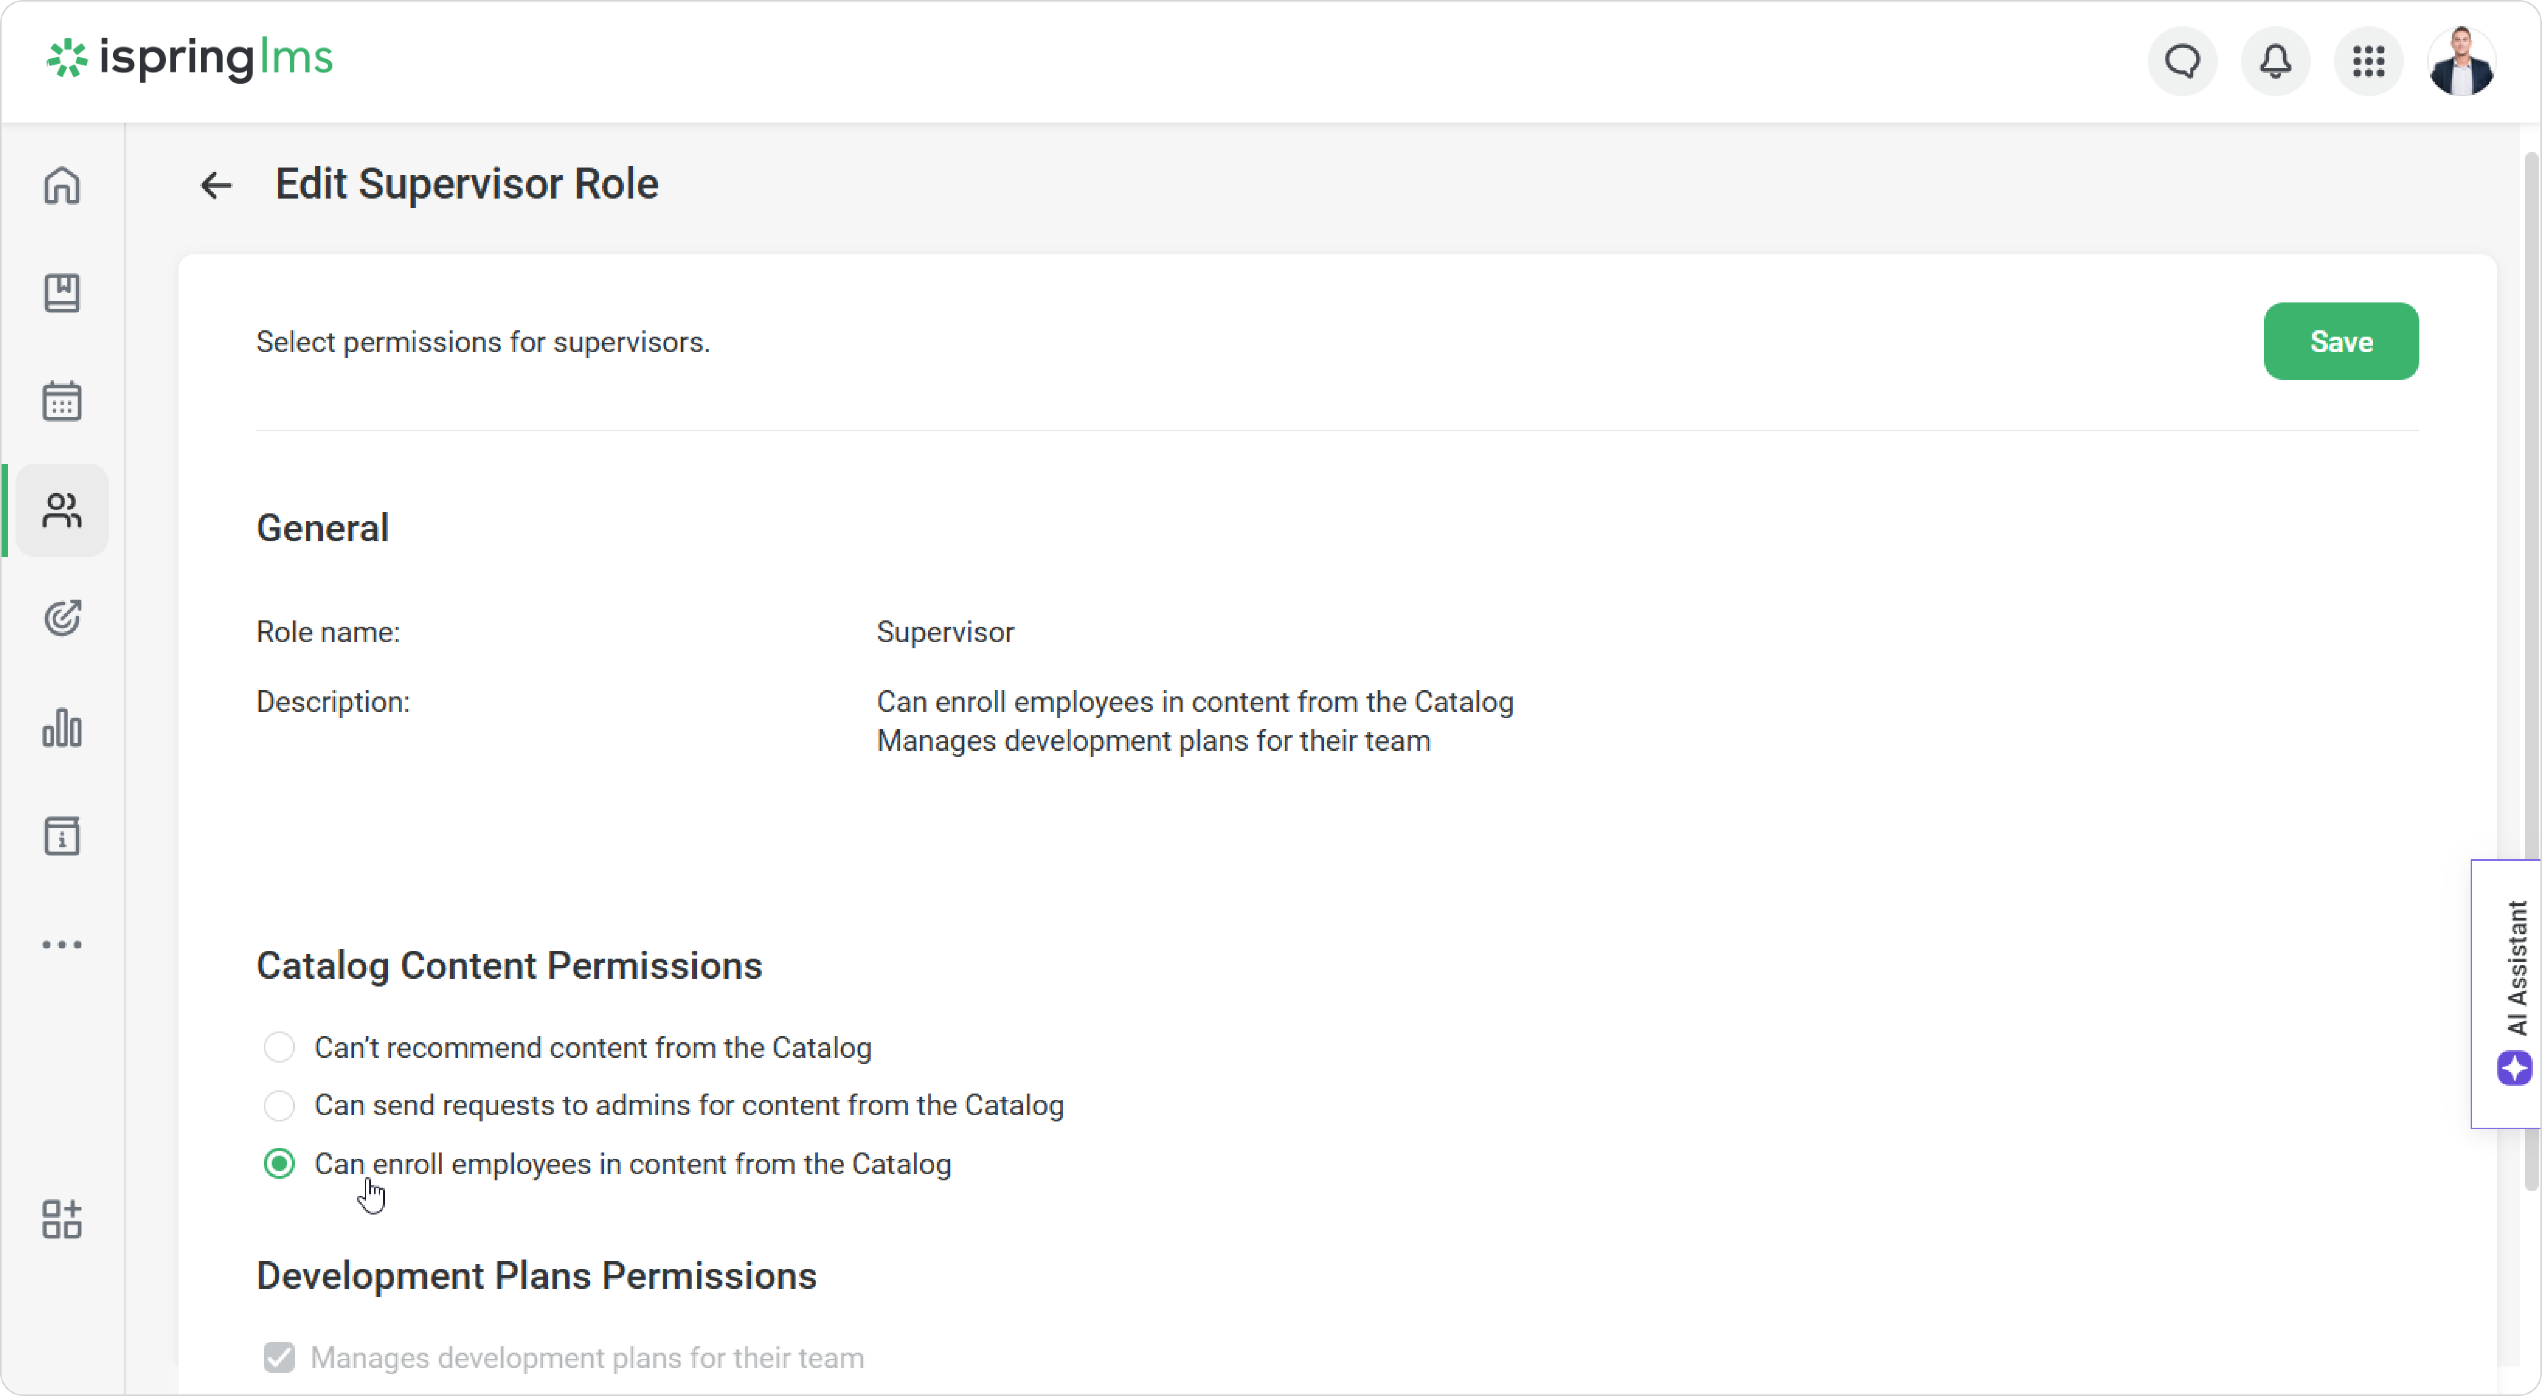2542x1396 pixels.
Task: Open the Home sidebar icon
Action: [x=61, y=185]
